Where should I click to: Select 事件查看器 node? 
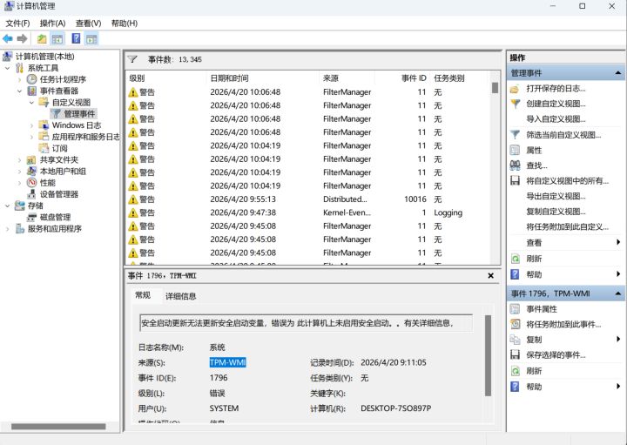(x=59, y=91)
